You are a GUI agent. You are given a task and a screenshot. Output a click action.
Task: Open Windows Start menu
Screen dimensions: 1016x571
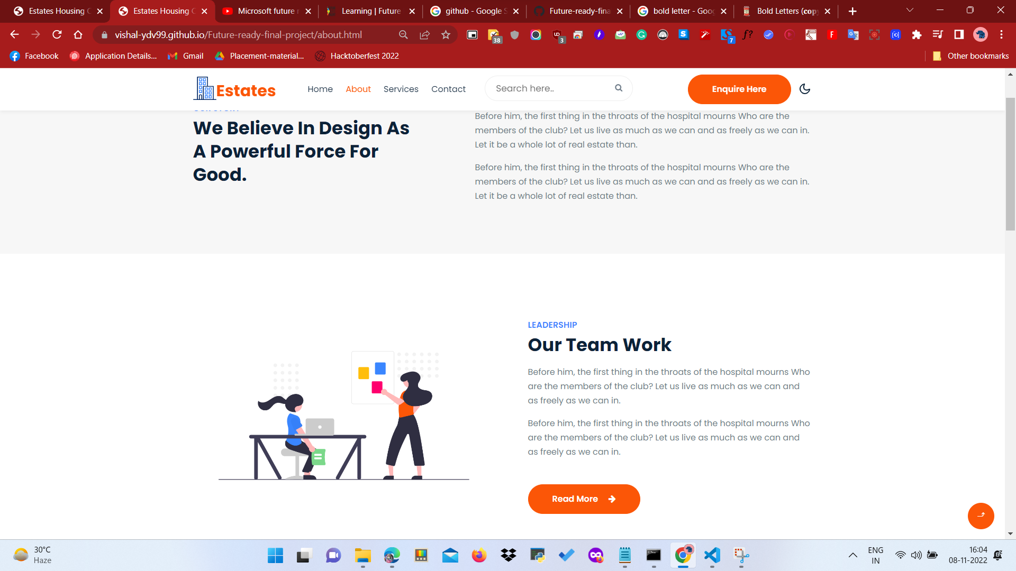pyautogui.click(x=275, y=555)
